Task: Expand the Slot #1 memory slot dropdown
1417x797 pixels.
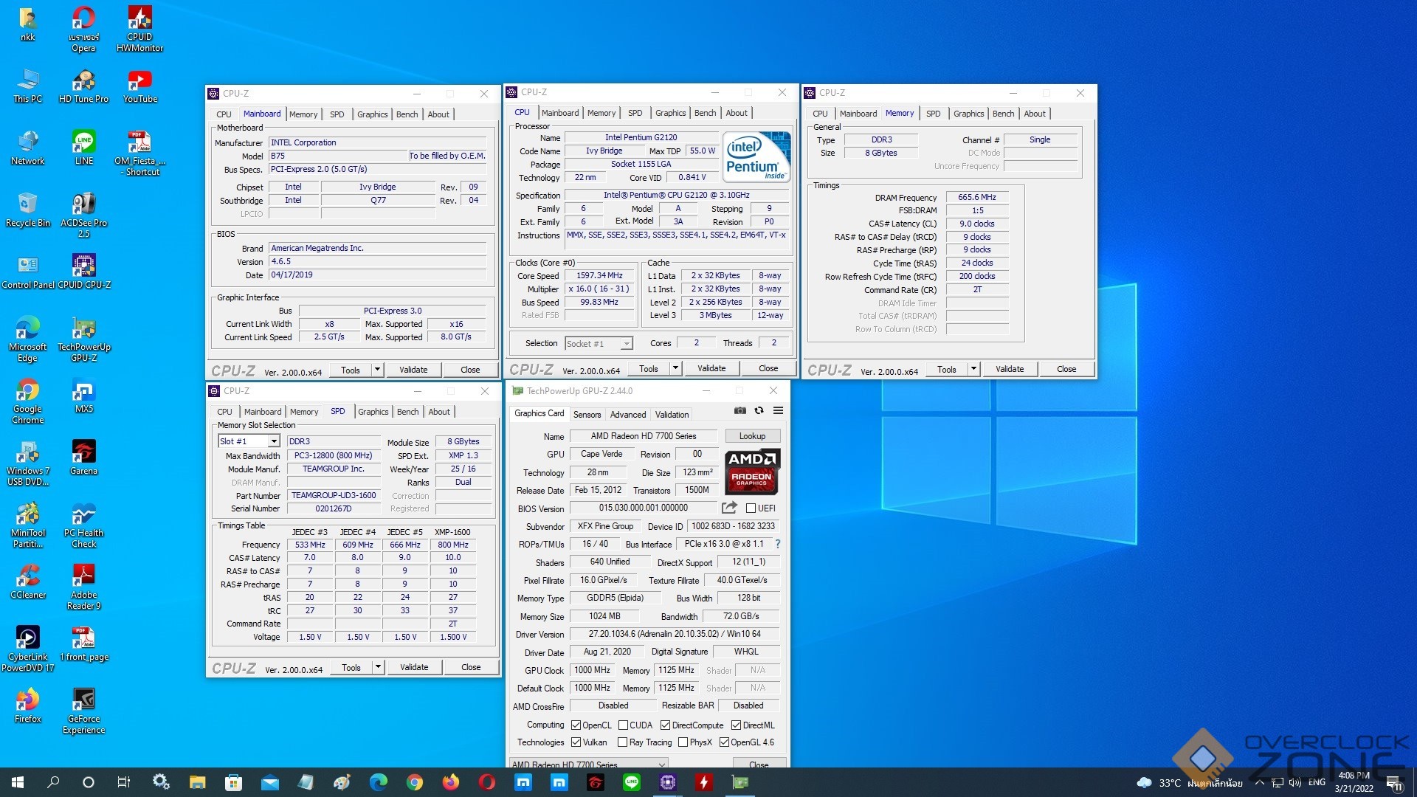Action: 273,441
